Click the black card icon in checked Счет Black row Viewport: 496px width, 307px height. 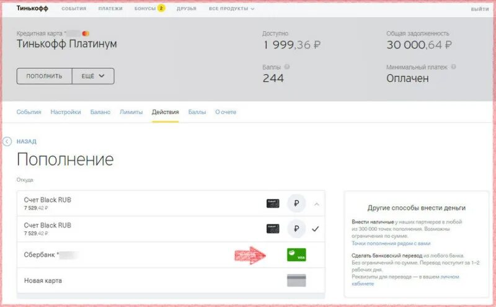click(273, 228)
